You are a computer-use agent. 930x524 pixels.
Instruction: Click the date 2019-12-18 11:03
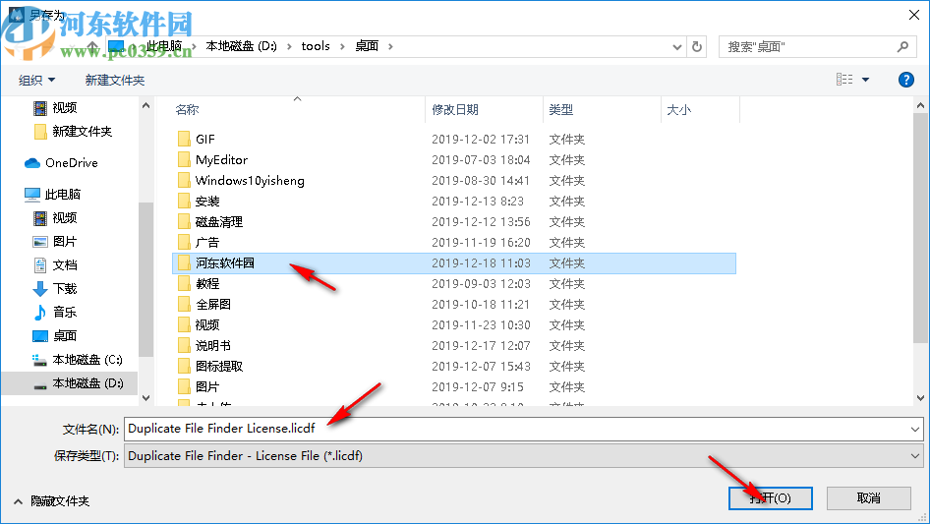(481, 262)
